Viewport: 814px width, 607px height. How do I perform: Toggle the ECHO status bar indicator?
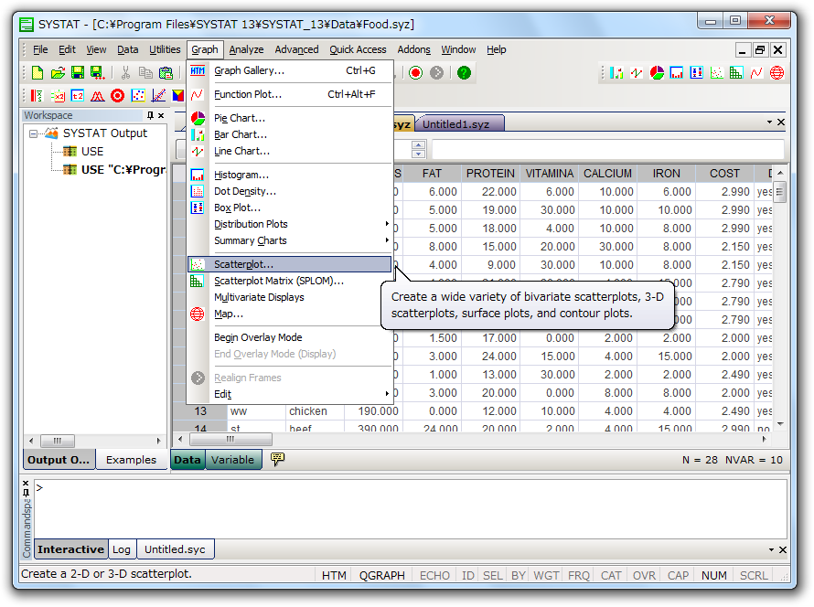click(x=434, y=575)
